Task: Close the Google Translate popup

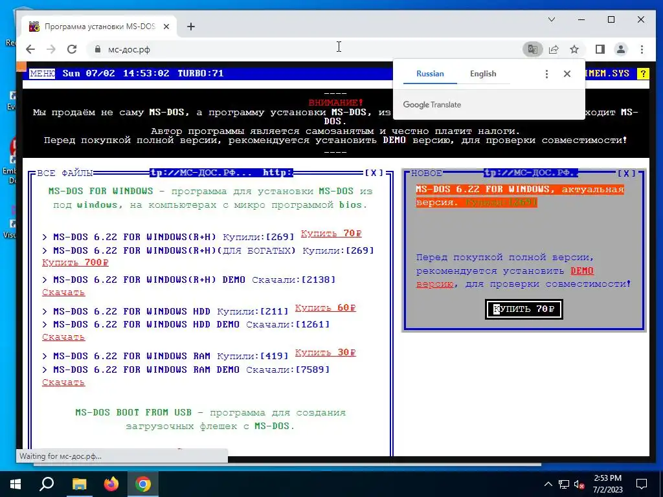Action: (x=567, y=74)
